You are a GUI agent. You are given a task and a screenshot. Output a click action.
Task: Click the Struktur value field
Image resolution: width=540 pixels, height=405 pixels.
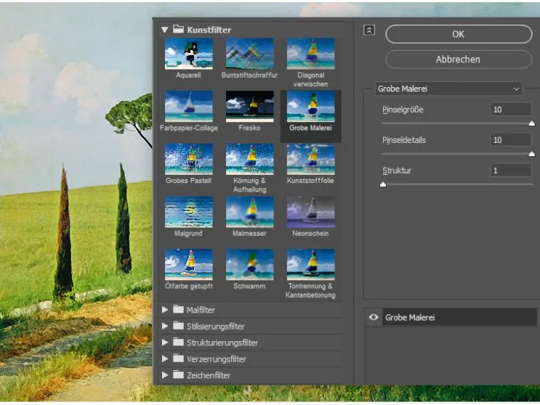point(510,170)
